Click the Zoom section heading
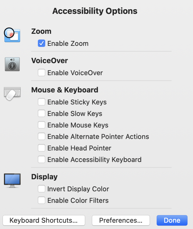This screenshot has width=193, height=229. coord(41,31)
